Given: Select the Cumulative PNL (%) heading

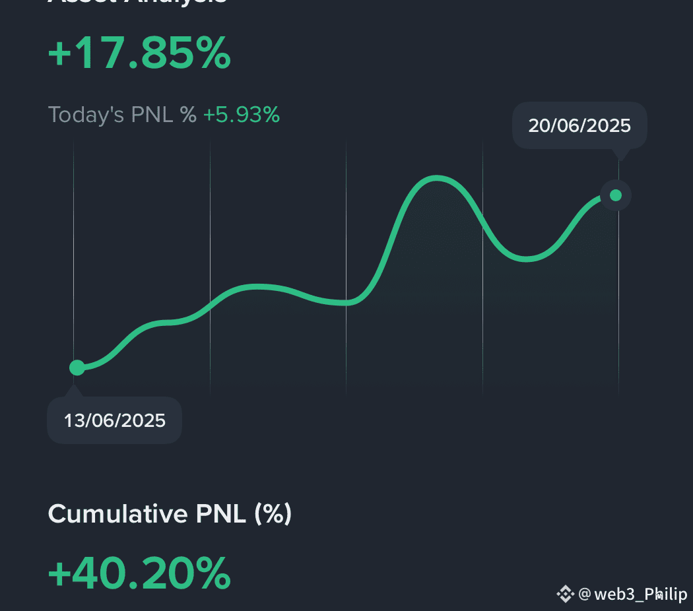Looking at the screenshot, I should click(170, 514).
